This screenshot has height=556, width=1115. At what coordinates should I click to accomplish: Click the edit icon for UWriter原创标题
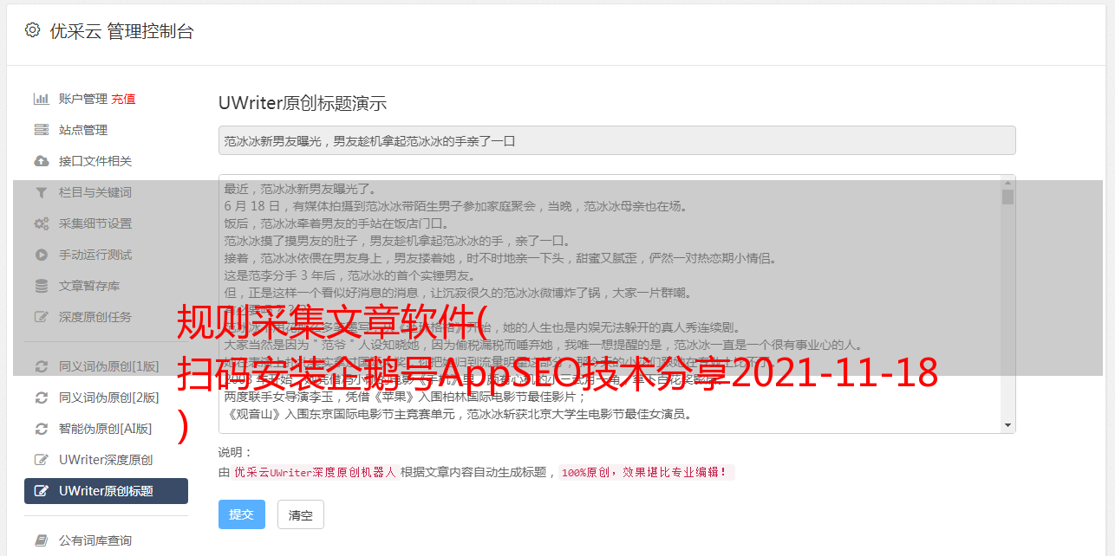click(x=41, y=491)
